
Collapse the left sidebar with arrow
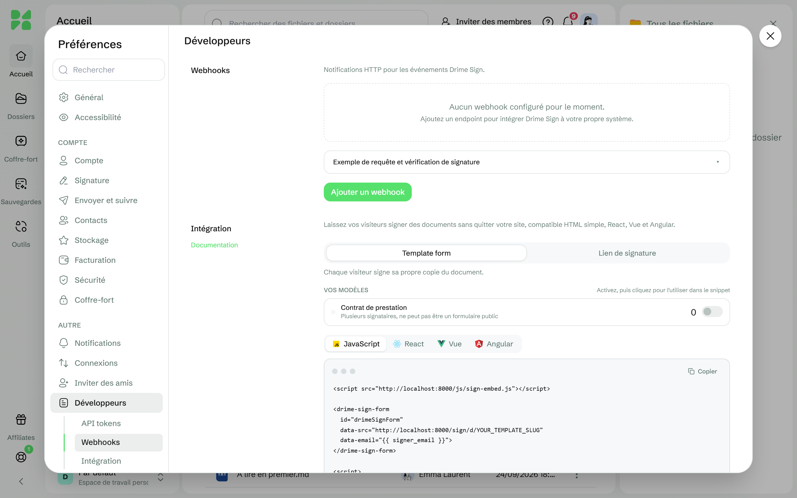[x=21, y=481]
